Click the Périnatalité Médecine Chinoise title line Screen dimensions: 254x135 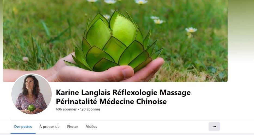click(x=111, y=101)
